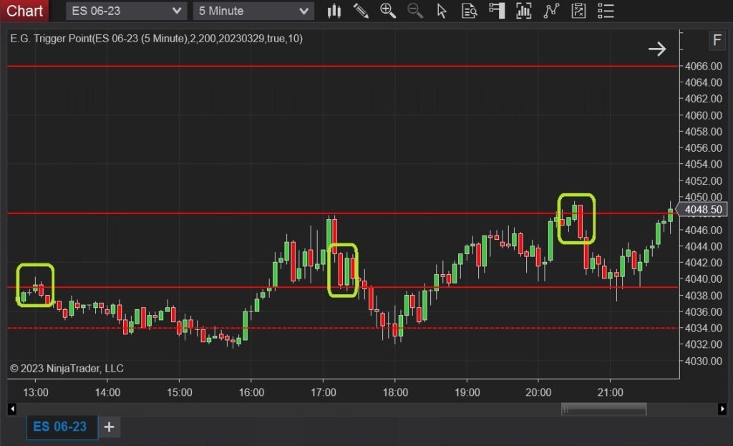The height and width of the screenshot is (446, 733).
Task: Open the chart properties list icon
Action: point(606,11)
